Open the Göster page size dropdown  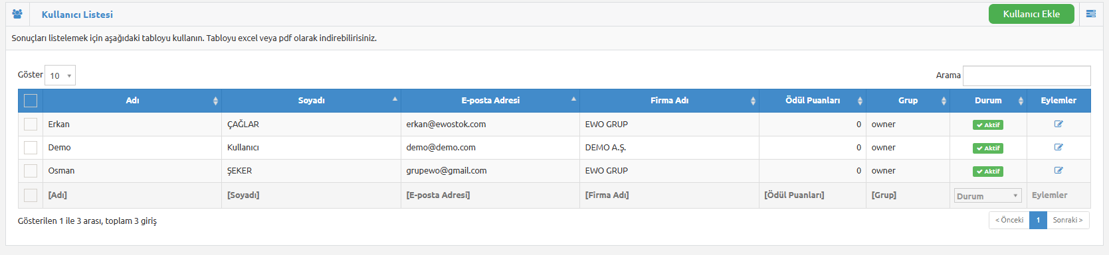pos(60,76)
